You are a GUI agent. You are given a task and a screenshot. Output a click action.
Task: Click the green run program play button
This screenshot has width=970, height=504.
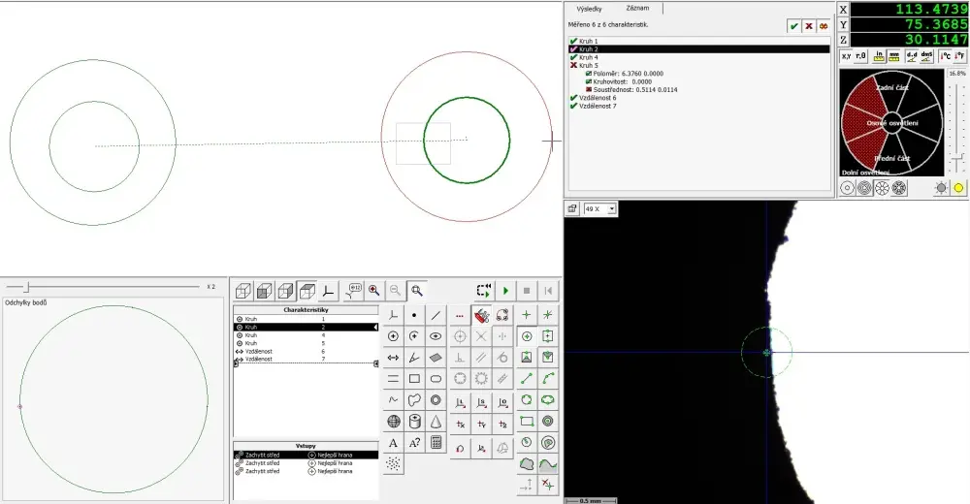505,291
